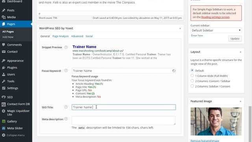Click the Article Heading: Yes (1) result

pos(89,84)
